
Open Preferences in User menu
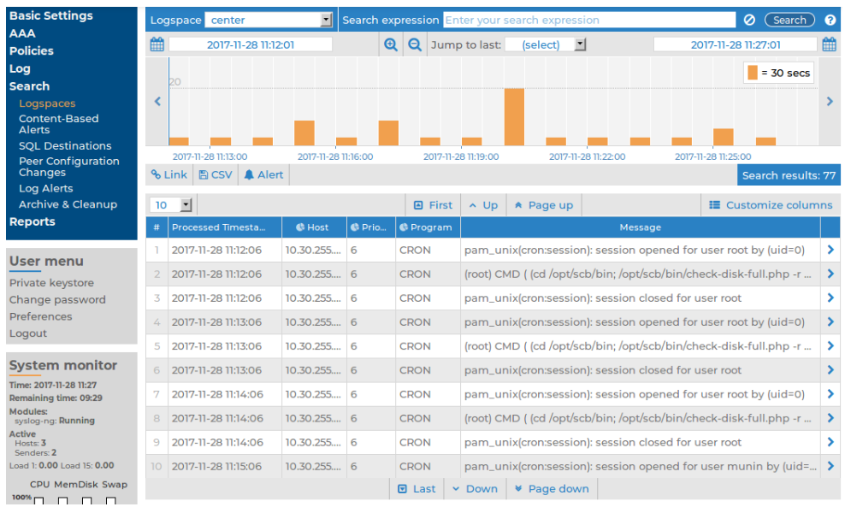click(40, 316)
